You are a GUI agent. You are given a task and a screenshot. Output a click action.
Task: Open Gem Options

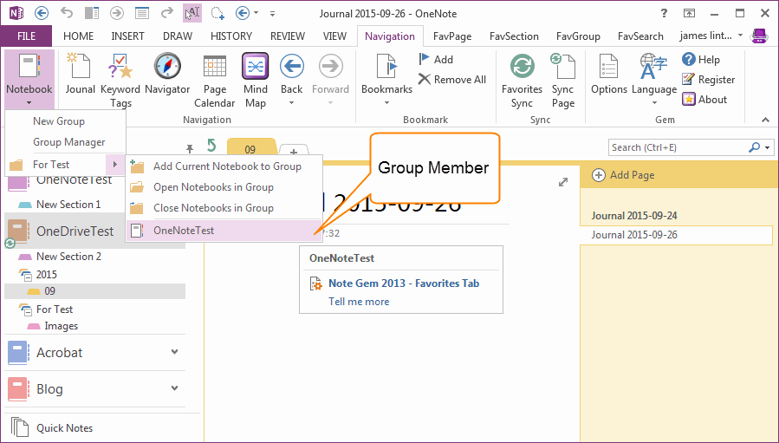click(608, 74)
